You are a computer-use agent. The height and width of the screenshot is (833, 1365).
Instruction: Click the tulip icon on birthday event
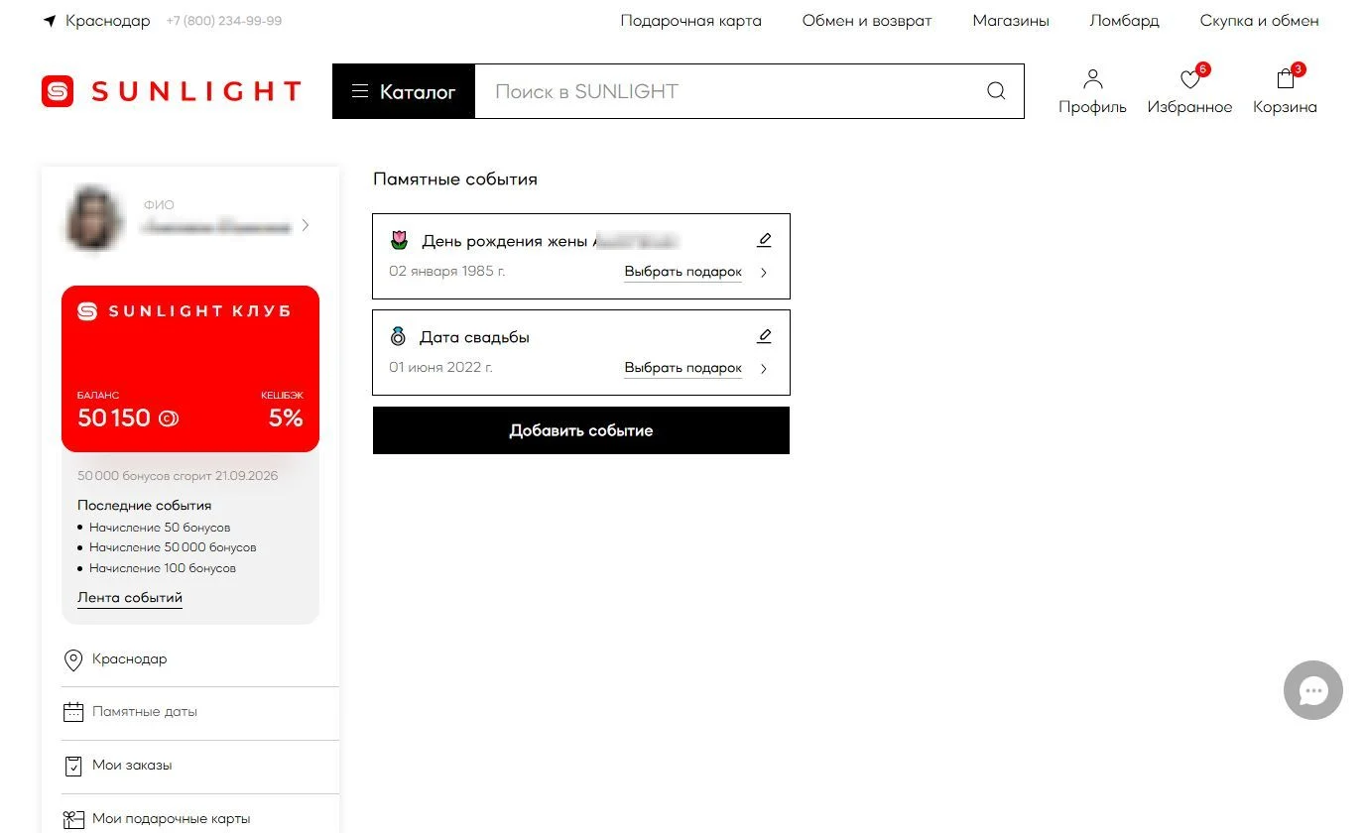(x=399, y=240)
